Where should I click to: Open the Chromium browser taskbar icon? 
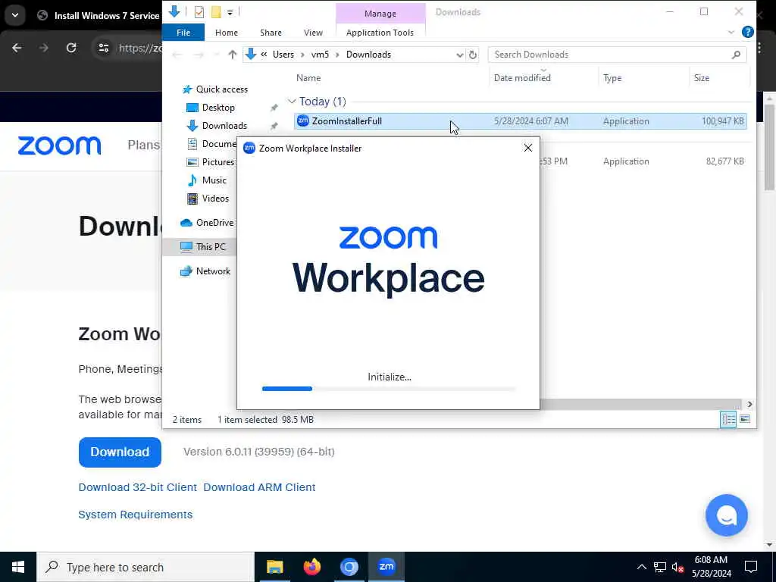pyautogui.click(x=349, y=567)
